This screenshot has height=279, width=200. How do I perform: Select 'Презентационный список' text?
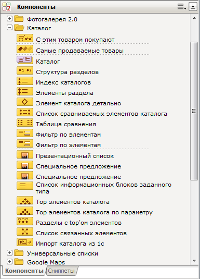click(x=75, y=156)
